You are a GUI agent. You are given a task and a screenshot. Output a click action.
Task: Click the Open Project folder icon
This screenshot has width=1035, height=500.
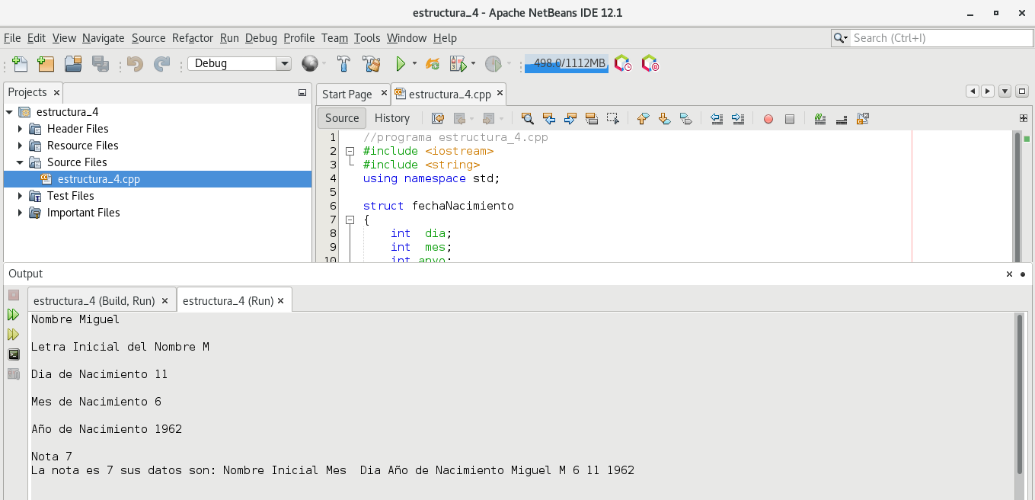73,64
